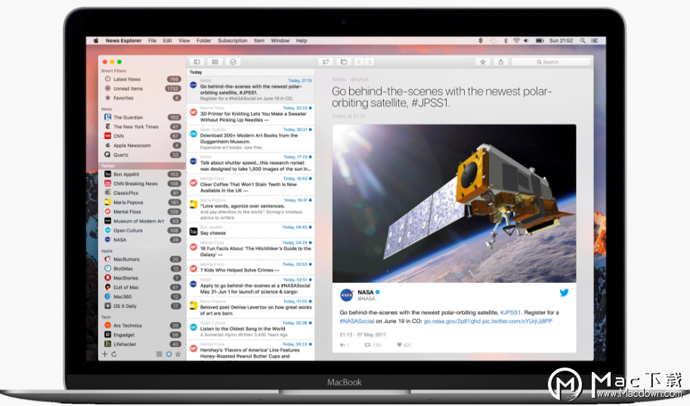Image resolution: width=690 pixels, height=406 pixels.
Task: Click the Wi-Fi status icon
Action: [x=516, y=41]
